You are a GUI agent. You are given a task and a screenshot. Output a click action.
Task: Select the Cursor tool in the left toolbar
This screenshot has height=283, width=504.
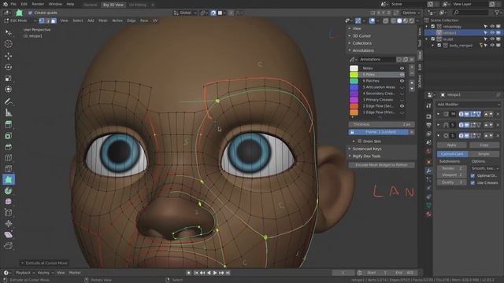[9, 44]
